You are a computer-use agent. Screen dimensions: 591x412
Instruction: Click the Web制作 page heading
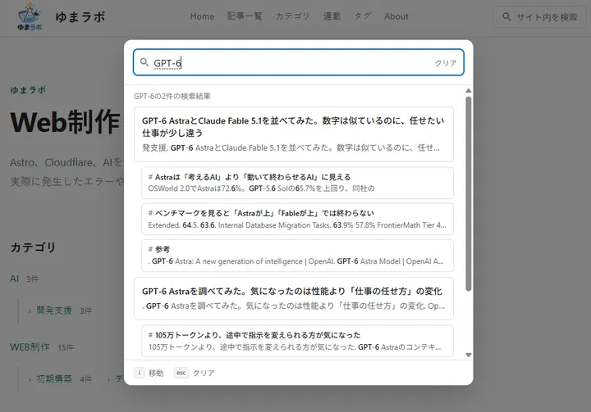(x=65, y=122)
